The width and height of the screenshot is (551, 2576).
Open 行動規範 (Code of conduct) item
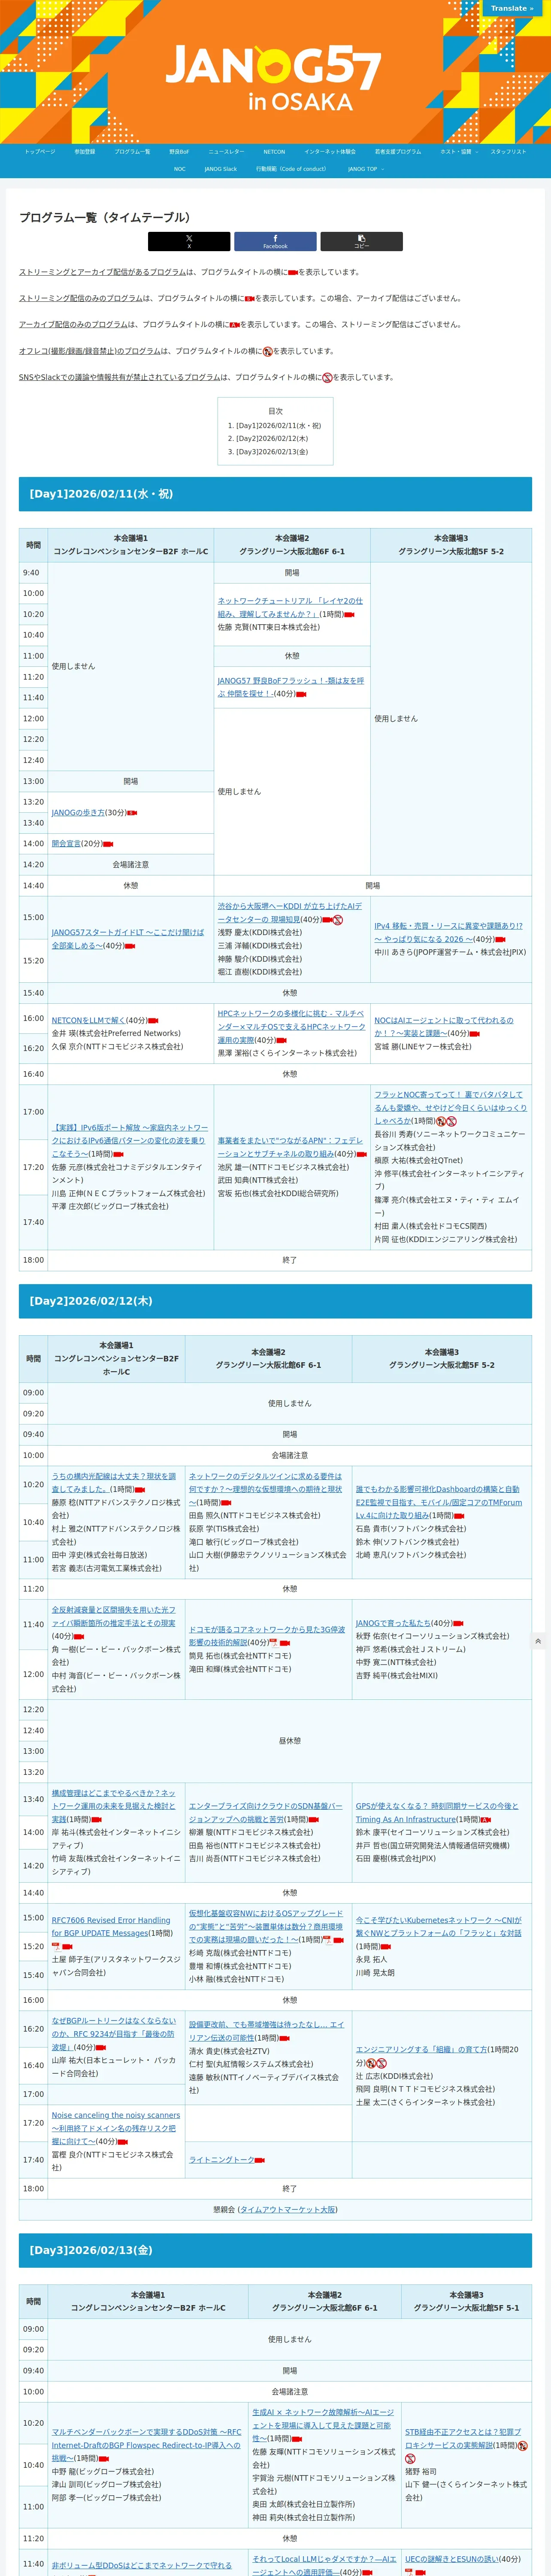click(291, 169)
